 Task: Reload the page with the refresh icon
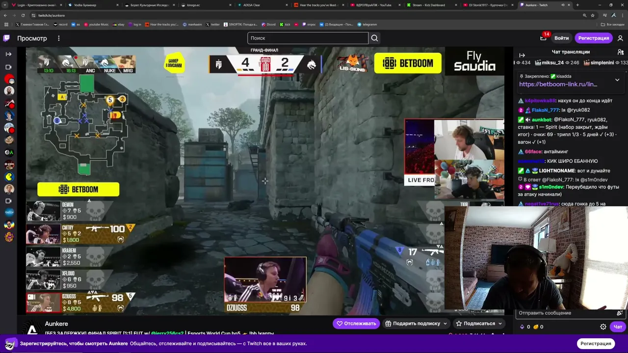[x=23, y=15]
